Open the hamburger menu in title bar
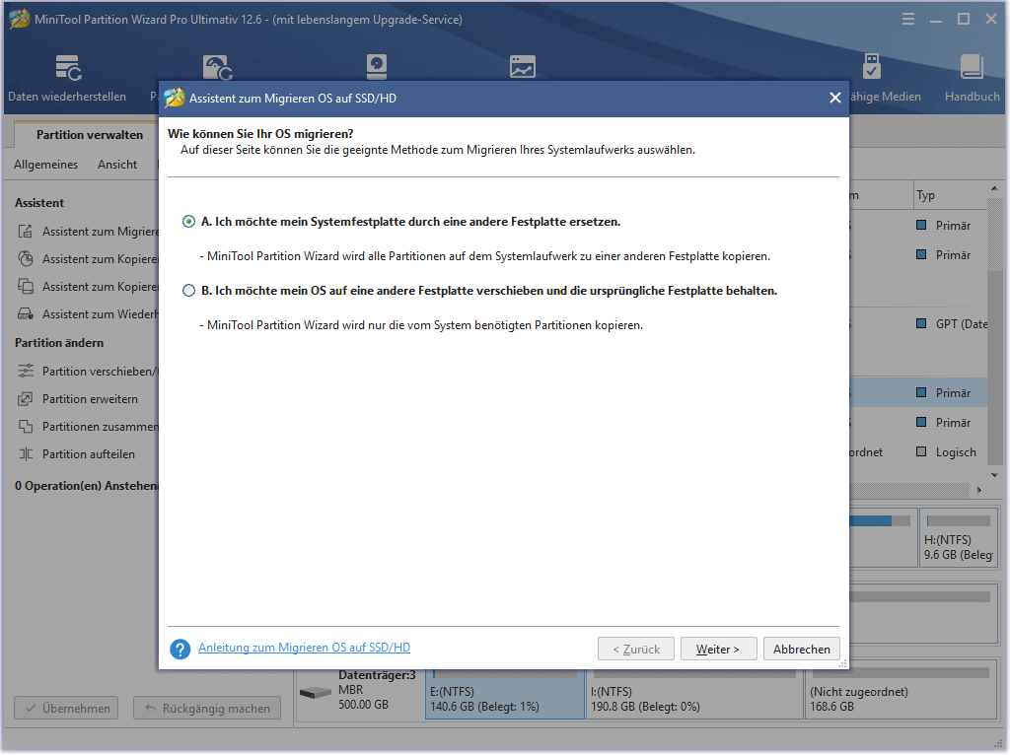The width and height of the screenshot is (1010, 755). [908, 20]
